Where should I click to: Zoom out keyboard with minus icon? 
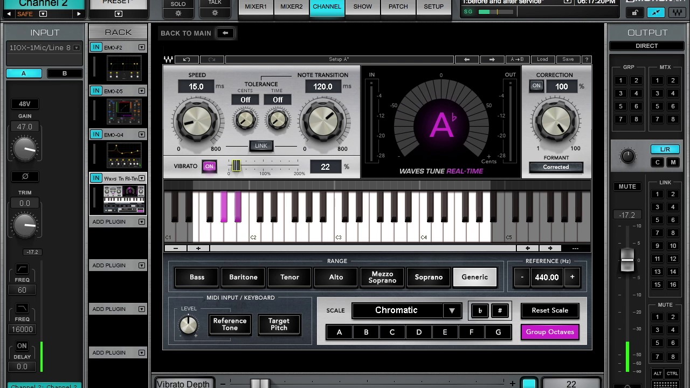(176, 248)
